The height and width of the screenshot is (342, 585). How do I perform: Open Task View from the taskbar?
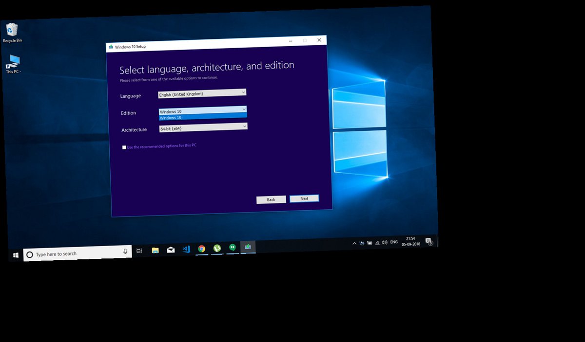tap(139, 251)
